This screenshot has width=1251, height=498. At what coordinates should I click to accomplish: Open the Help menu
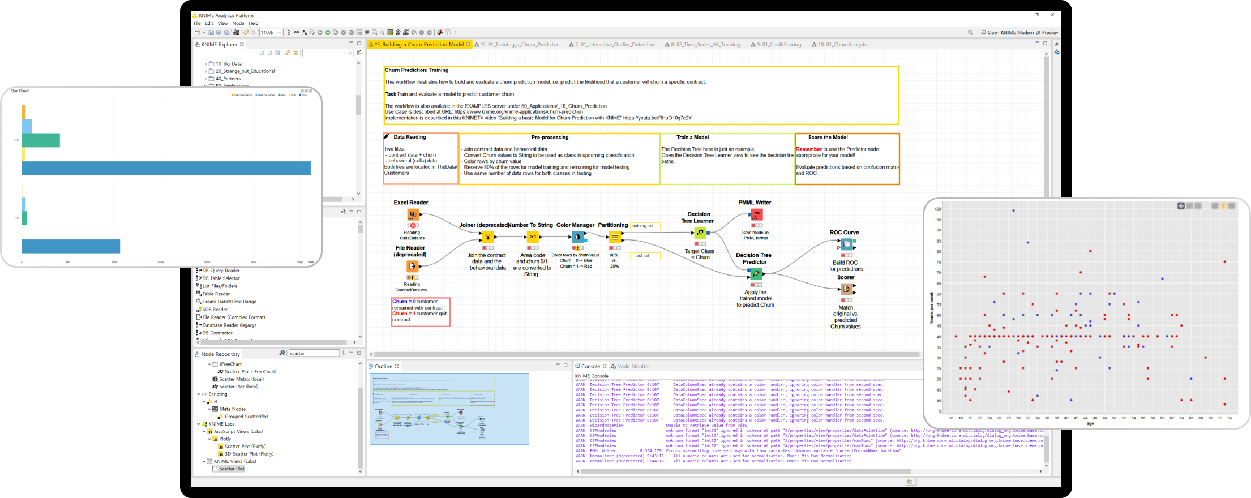(x=254, y=23)
